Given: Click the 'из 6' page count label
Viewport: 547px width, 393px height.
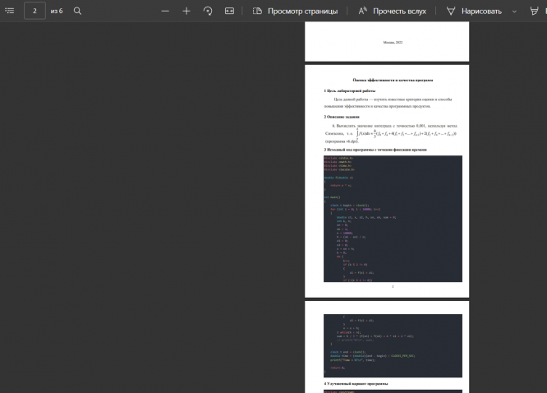Looking at the screenshot, I should [x=57, y=11].
